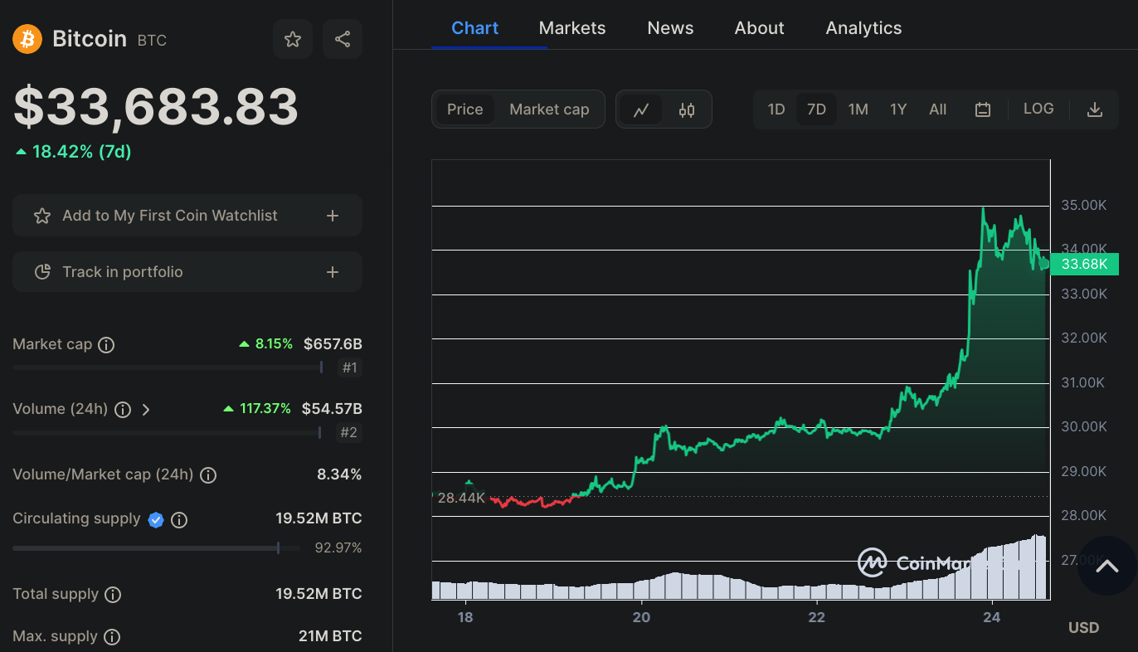This screenshot has height=652, width=1138.
Task: Click the BTC ticker symbol
Action: [152, 40]
